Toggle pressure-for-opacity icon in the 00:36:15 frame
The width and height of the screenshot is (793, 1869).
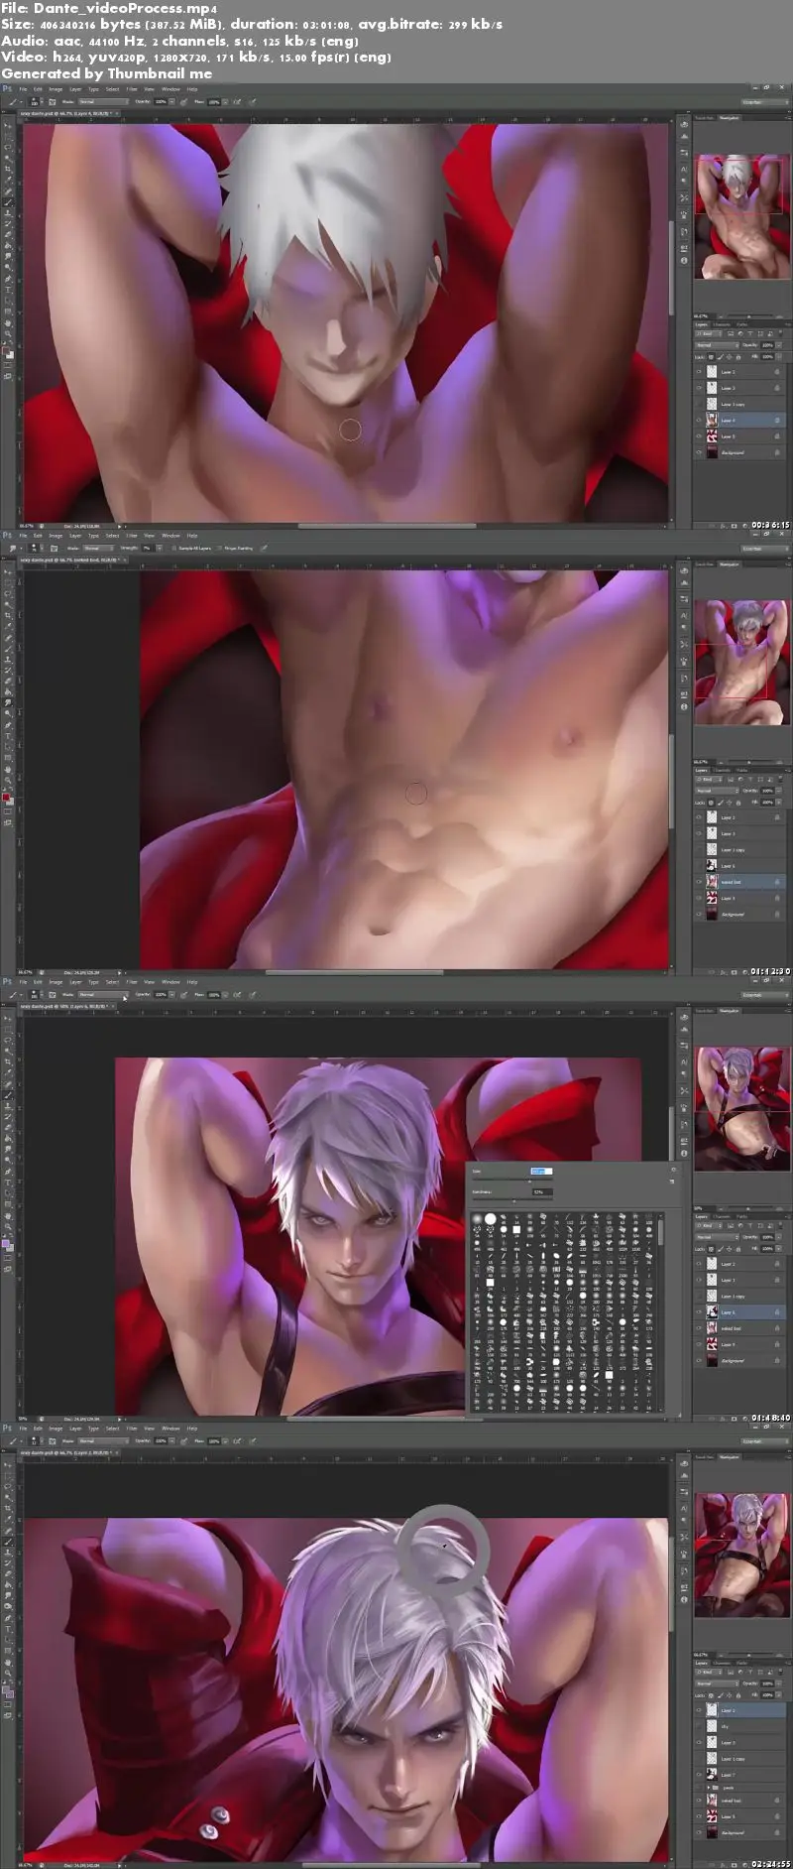coord(183,101)
